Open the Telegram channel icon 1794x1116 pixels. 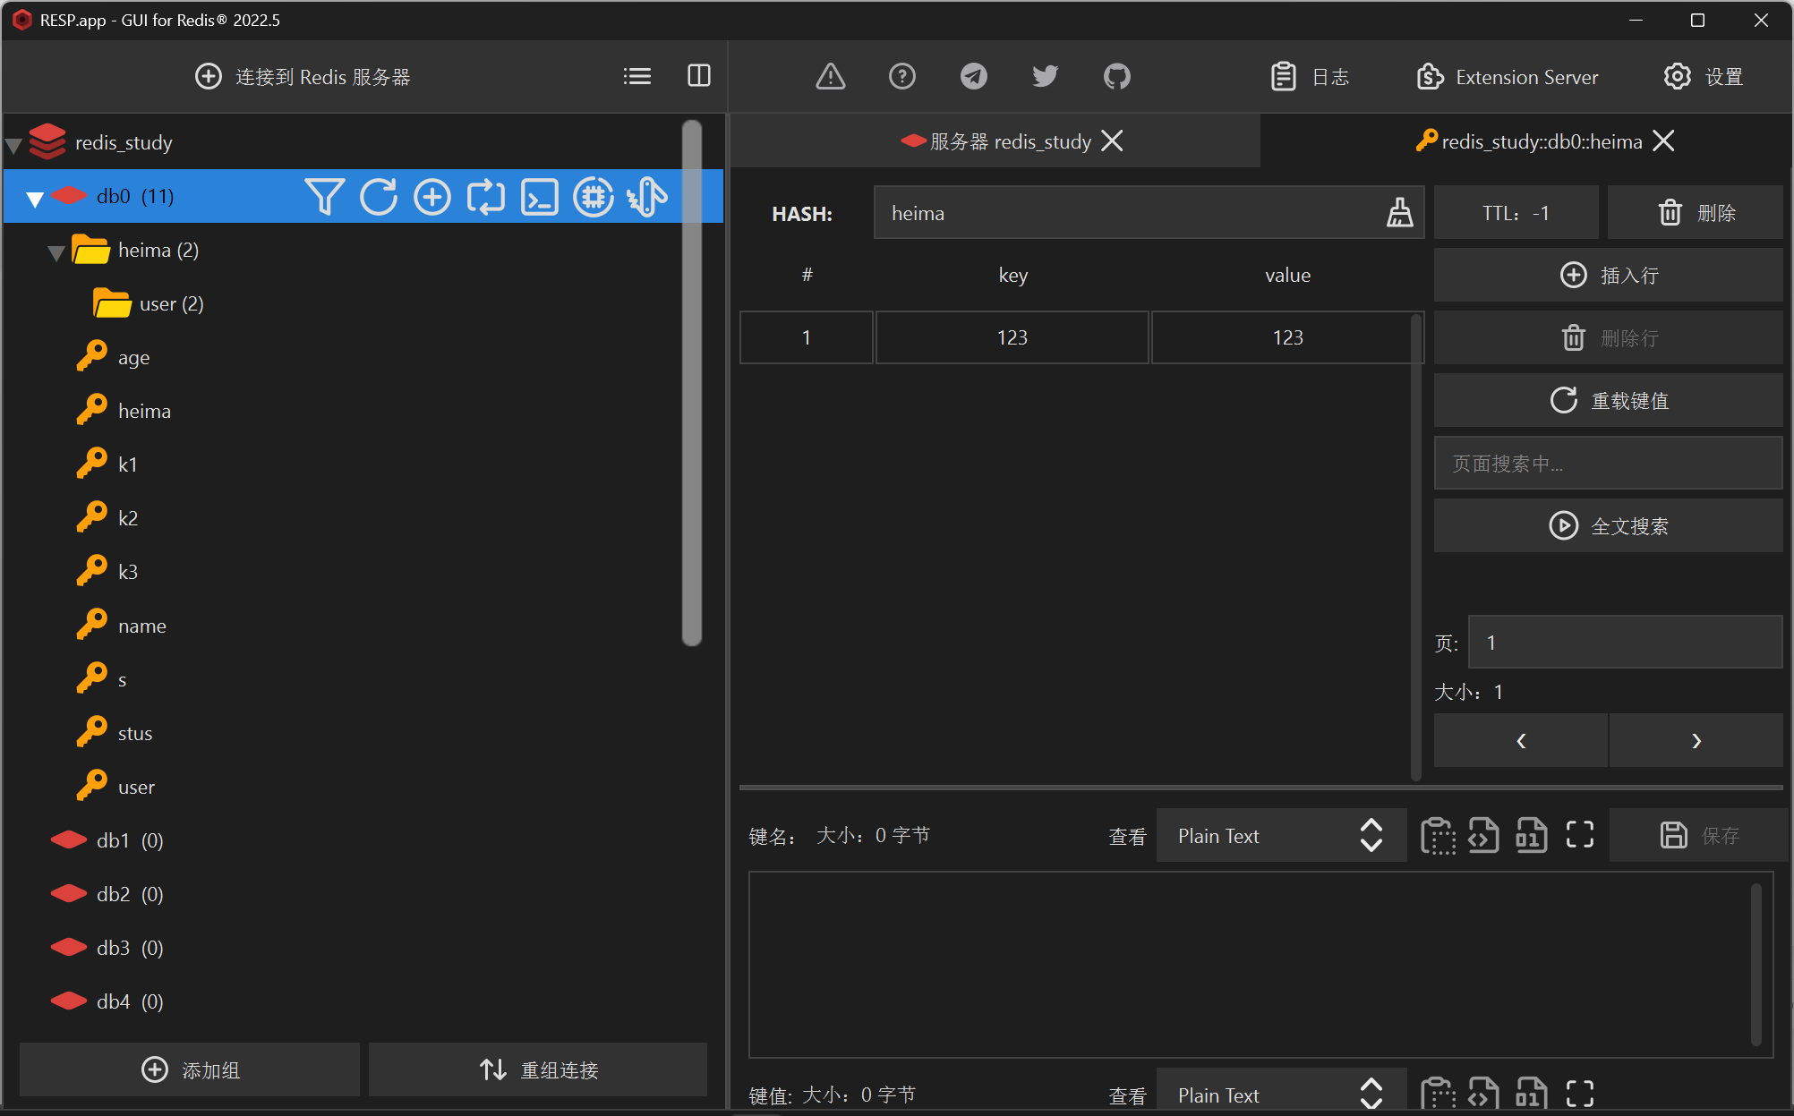(974, 77)
